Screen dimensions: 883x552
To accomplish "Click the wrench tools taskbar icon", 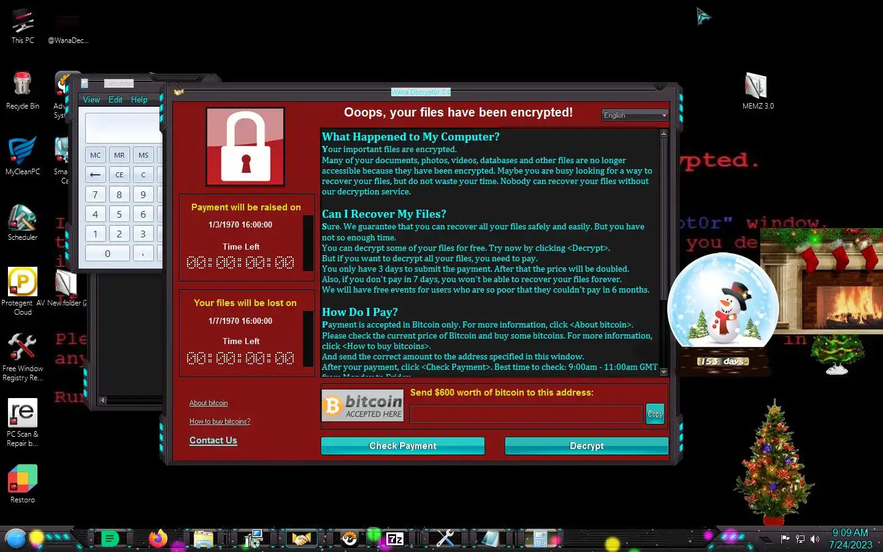I will [x=445, y=539].
